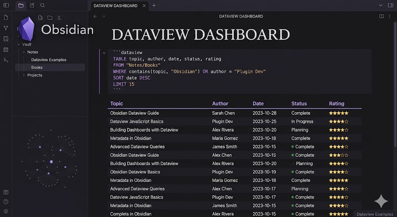
Task: Toggle the left sidebar panel icon
Action: point(6,5)
